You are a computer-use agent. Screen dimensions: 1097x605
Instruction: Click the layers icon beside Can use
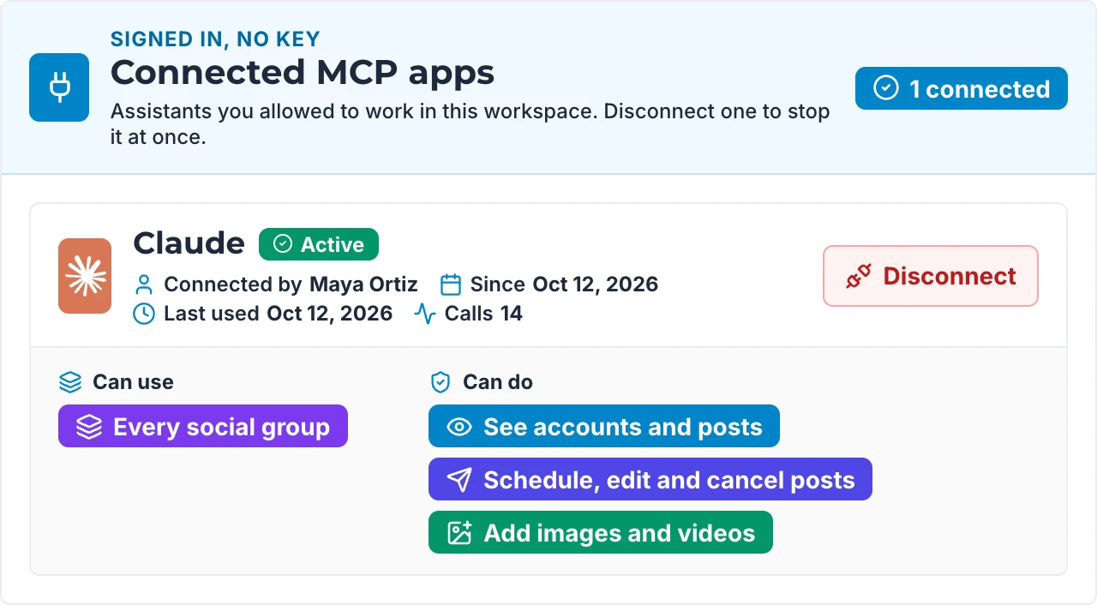point(69,382)
